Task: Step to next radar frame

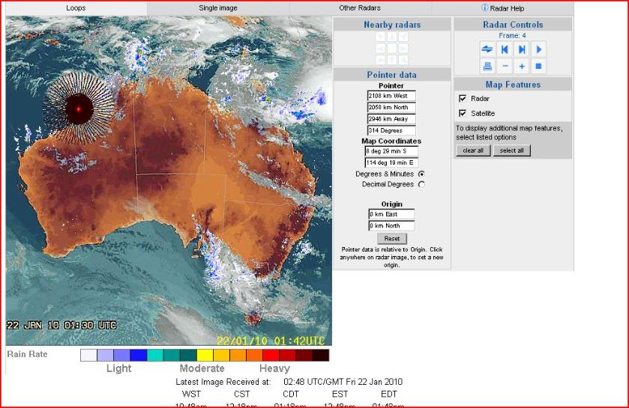Action: [x=522, y=49]
